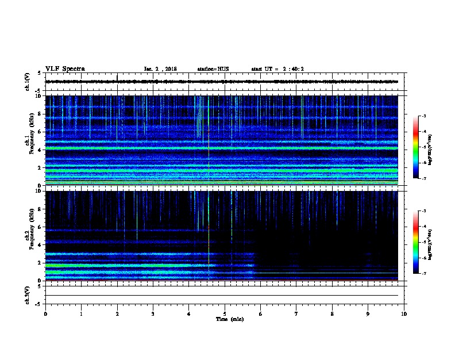
Task: Click the ch.1 frequency tick "6"
Action: [40, 132]
